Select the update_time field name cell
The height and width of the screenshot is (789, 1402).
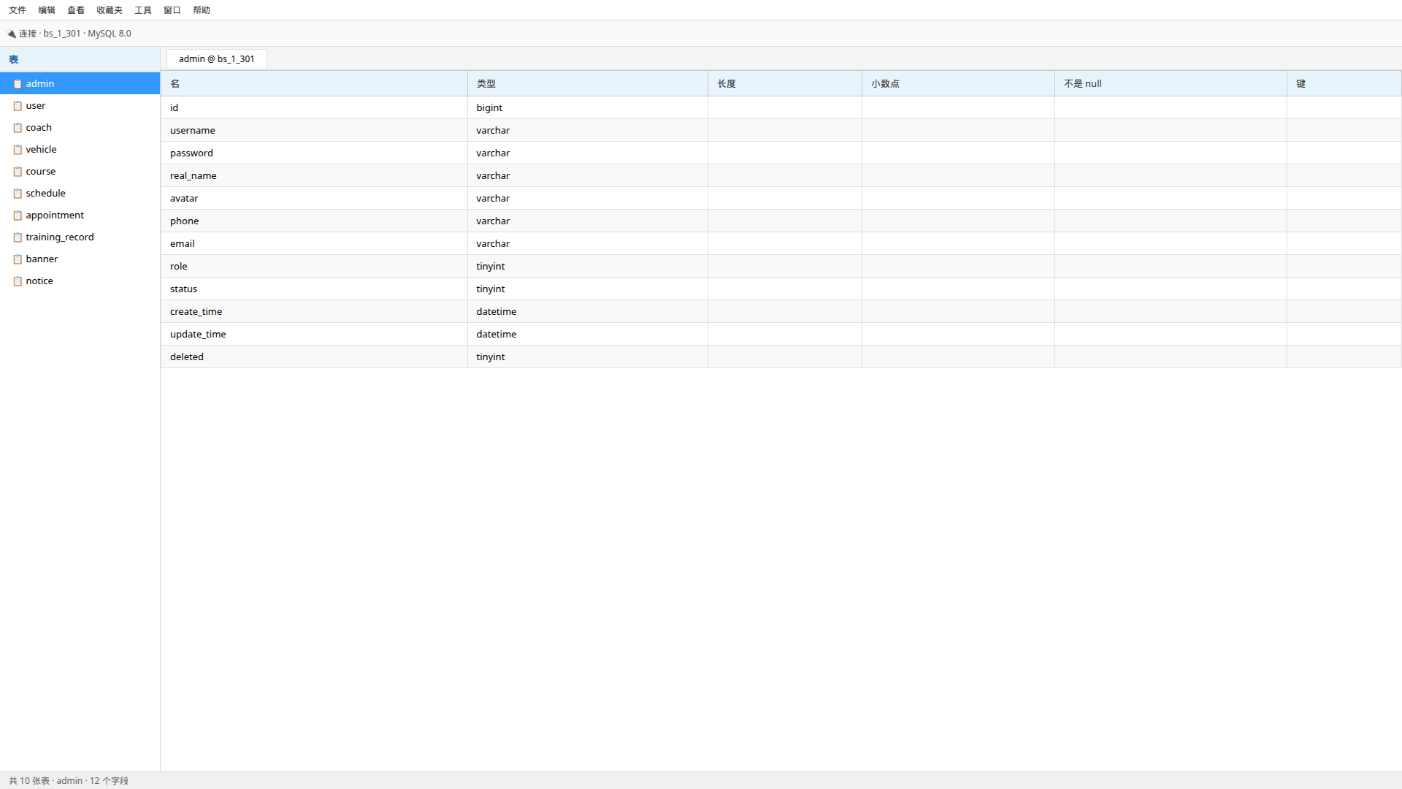click(x=314, y=334)
